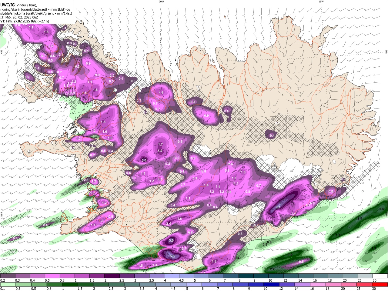This screenshot has height=291, width=388.
Task: Pick the 14 violet swatch in the rain scale
Action: 302,285
